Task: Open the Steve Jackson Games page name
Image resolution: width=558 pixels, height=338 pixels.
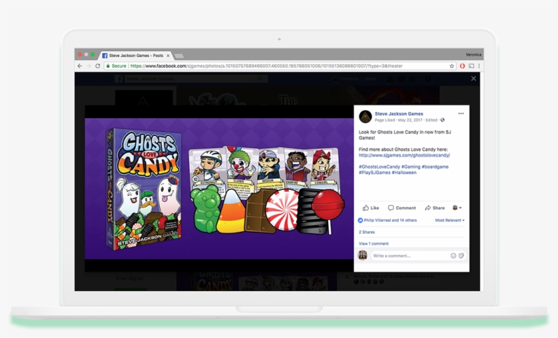Action: coord(399,114)
